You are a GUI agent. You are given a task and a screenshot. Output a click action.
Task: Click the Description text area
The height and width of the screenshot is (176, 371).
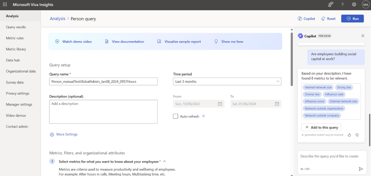click(x=103, y=112)
